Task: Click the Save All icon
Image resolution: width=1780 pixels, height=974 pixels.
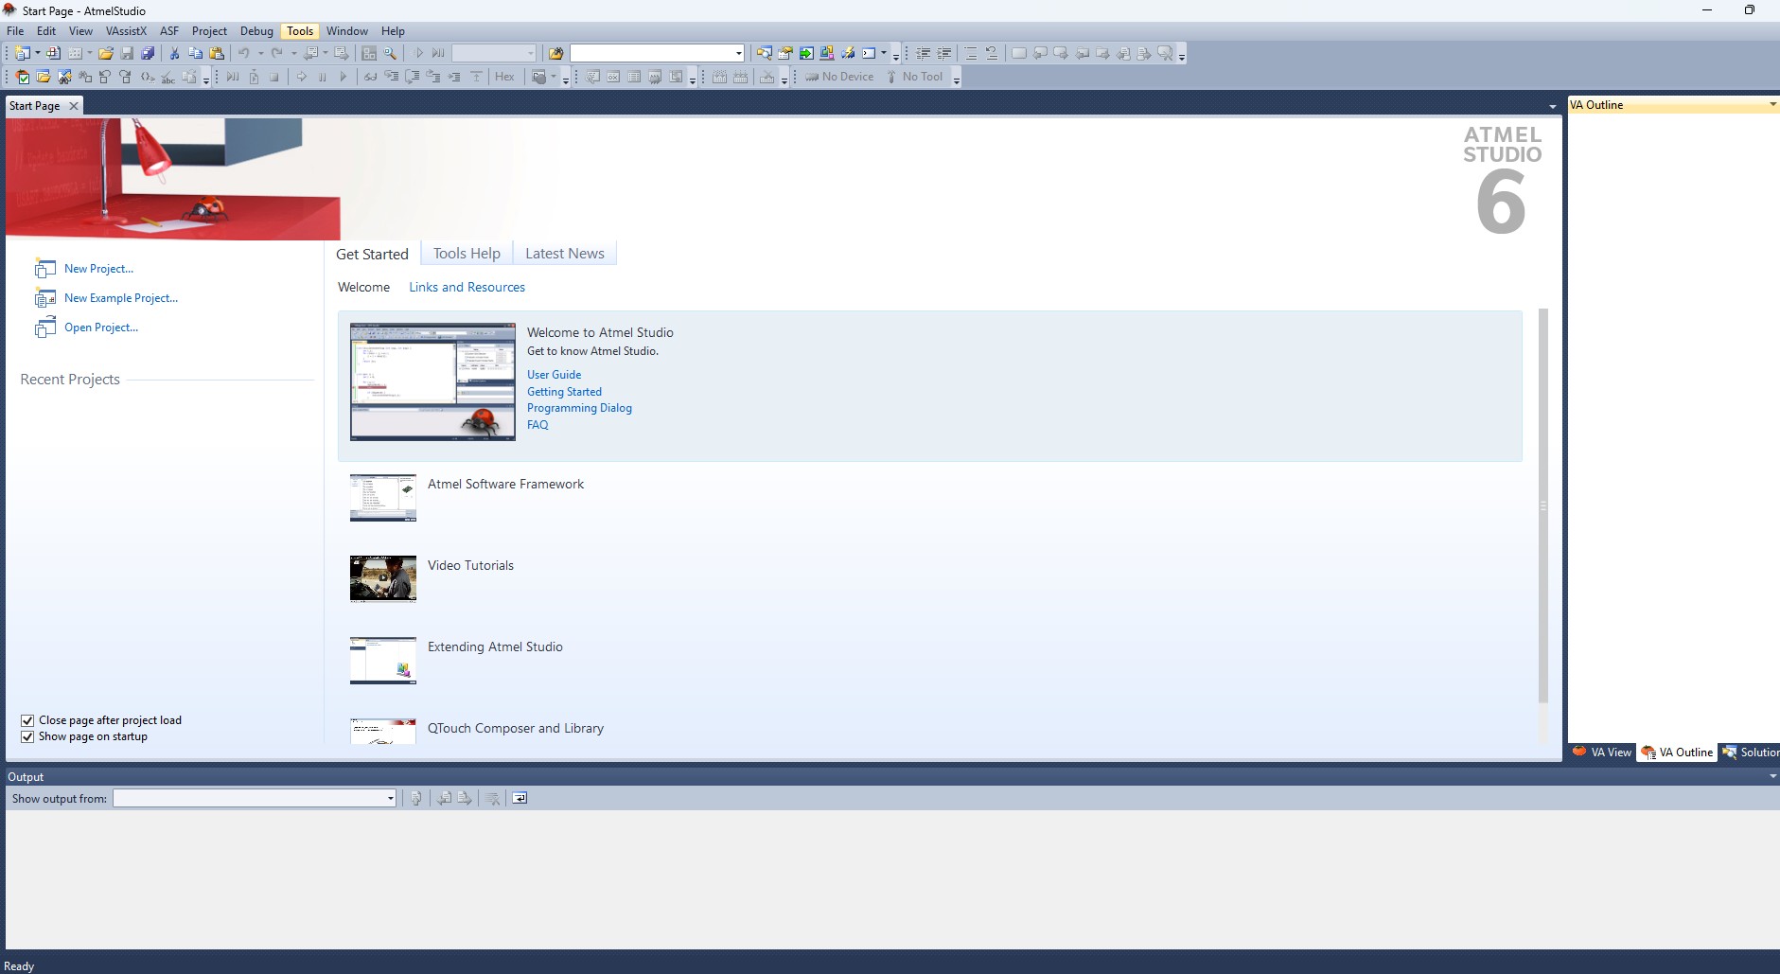Action: (x=148, y=53)
